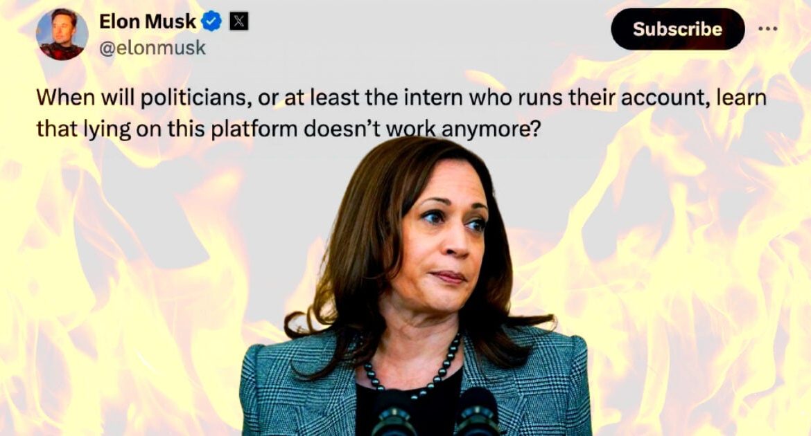Subscribe to the account with Subscribe button
This screenshot has height=436, width=811.
point(677,29)
